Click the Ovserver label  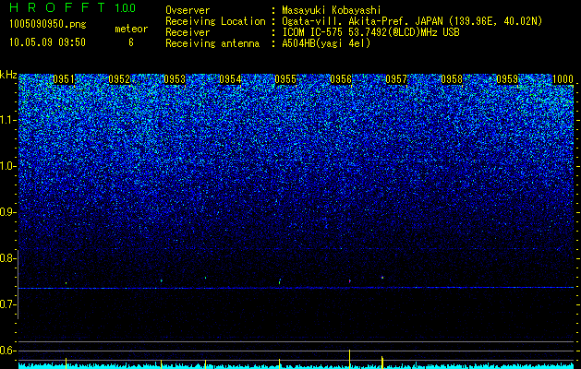[x=188, y=10]
